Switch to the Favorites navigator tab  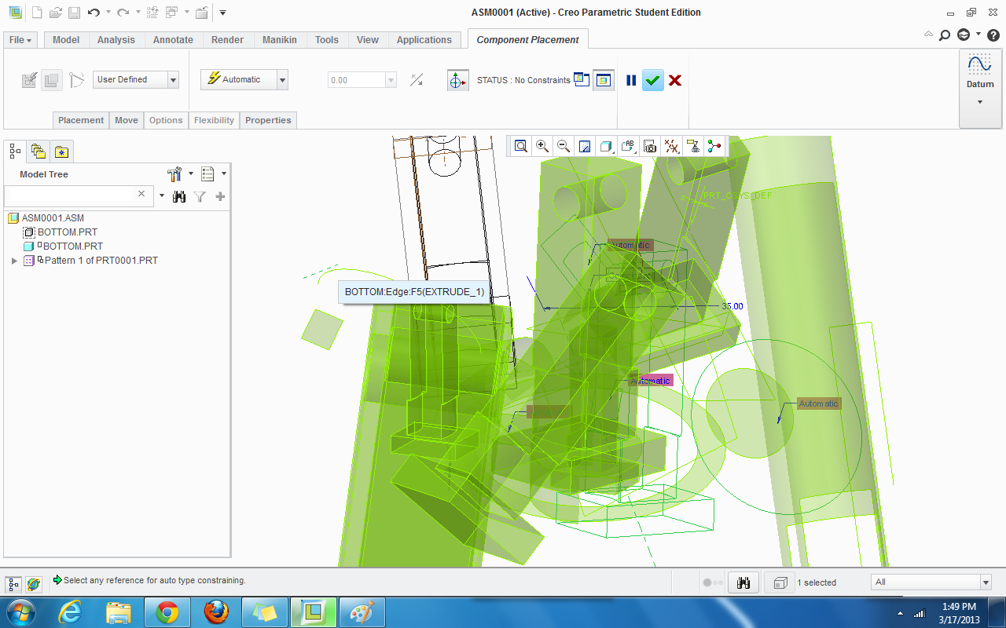(61, 151)
